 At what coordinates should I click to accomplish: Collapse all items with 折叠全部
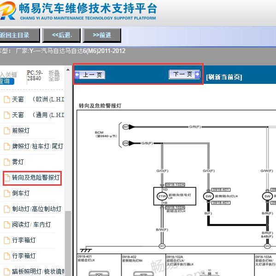[x=54, y=76]
